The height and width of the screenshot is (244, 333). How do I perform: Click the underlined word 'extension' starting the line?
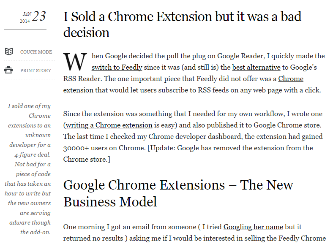(x=78, y=90)
